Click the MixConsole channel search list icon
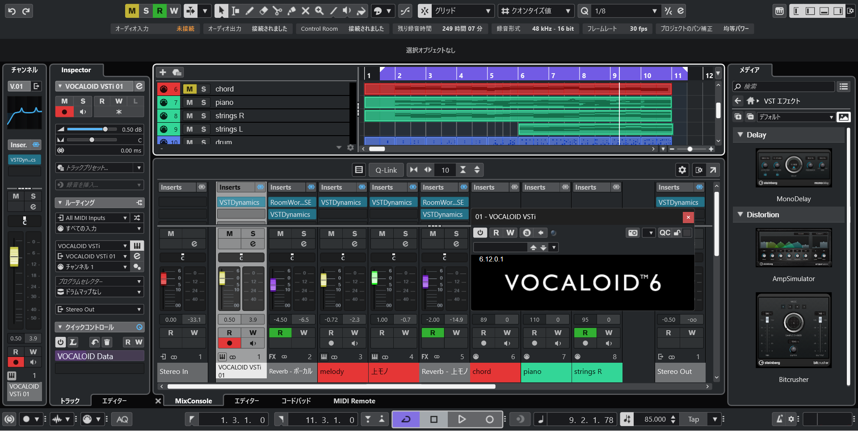Viewport: 858px width, 431px height. 358,170
